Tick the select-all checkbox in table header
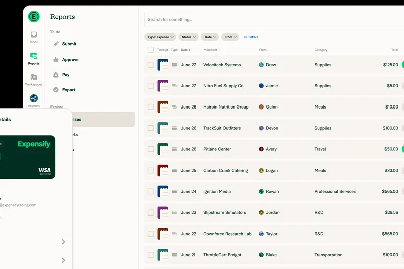Viewport: 404px width, 269px height. (x=150, y=50)
